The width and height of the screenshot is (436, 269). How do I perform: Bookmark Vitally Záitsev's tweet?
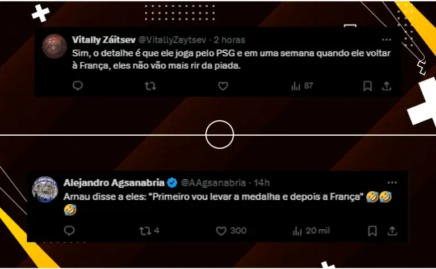tap(367, 86)
